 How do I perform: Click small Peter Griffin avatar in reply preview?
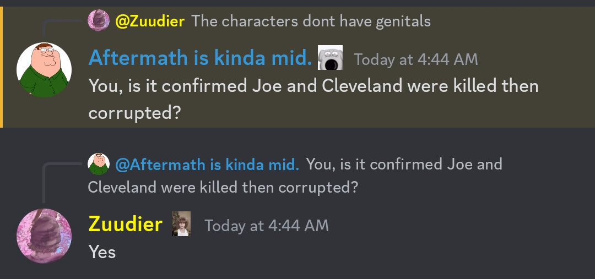click(99, 163)
